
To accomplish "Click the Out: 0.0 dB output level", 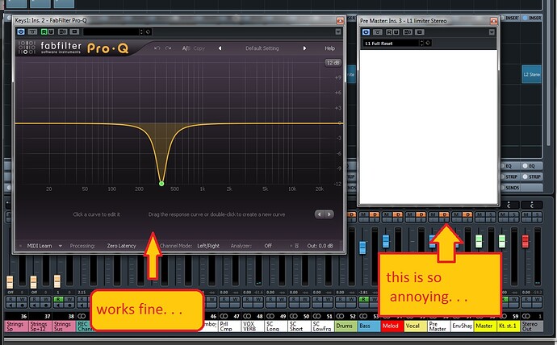I will 320,246.
